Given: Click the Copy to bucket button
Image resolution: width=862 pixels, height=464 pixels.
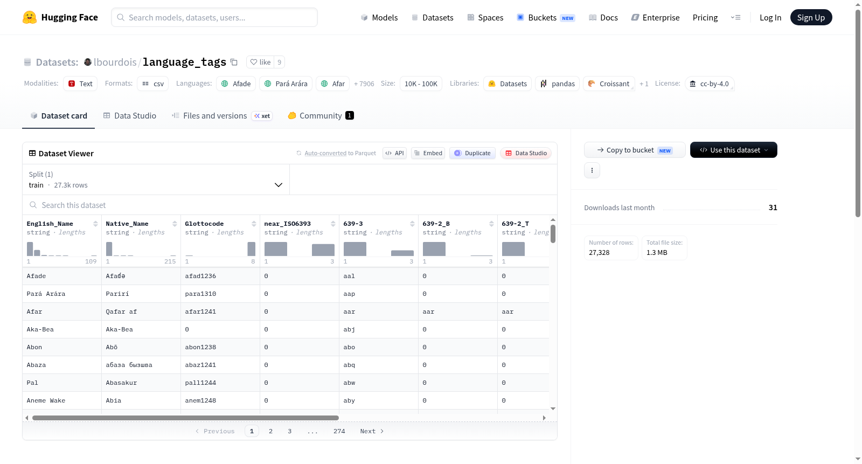Looking at the screenshot, I should (635, 150).
